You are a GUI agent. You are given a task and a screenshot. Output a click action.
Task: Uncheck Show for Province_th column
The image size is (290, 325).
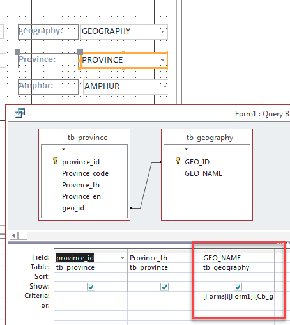click(x=164, y=287)
